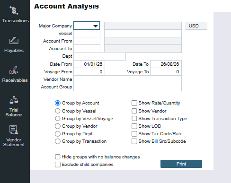Click the Major Company name description field
Viewport: 231px width, 183px height.
(x=143, y=26)
